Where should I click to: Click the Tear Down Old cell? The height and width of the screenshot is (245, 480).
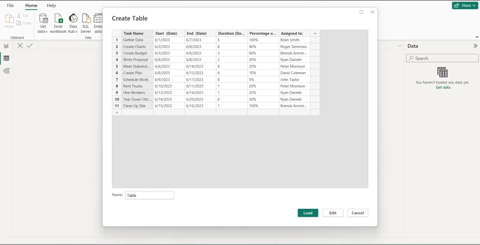(x=137, y=99)
